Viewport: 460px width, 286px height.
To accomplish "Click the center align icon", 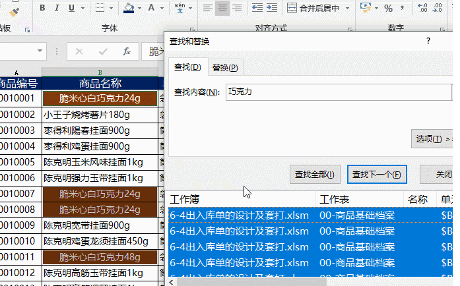I will pos(222,9).
